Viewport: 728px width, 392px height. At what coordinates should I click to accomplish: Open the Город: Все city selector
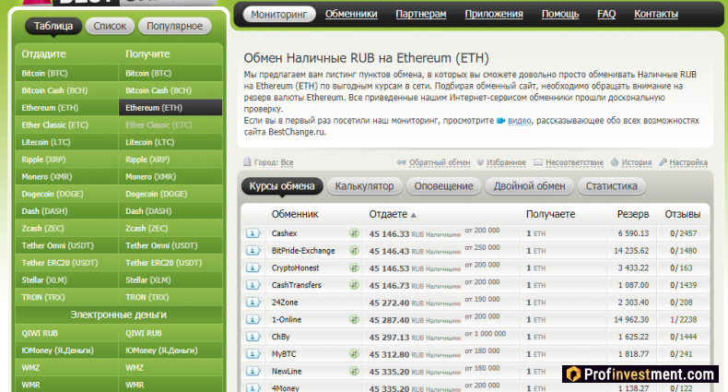click(274, 161)
